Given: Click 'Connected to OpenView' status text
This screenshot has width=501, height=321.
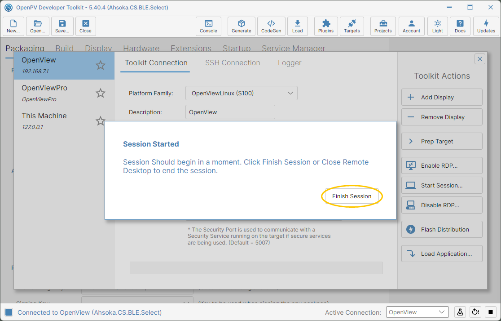Looking at the screenshot, I should coord(89,312).
